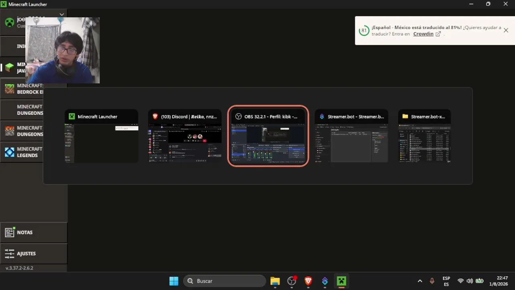515x290 pixels.
Task: Switch to the Streamer.bot window thumbnail
Action: pyautogui.click(x=352, y=136)
